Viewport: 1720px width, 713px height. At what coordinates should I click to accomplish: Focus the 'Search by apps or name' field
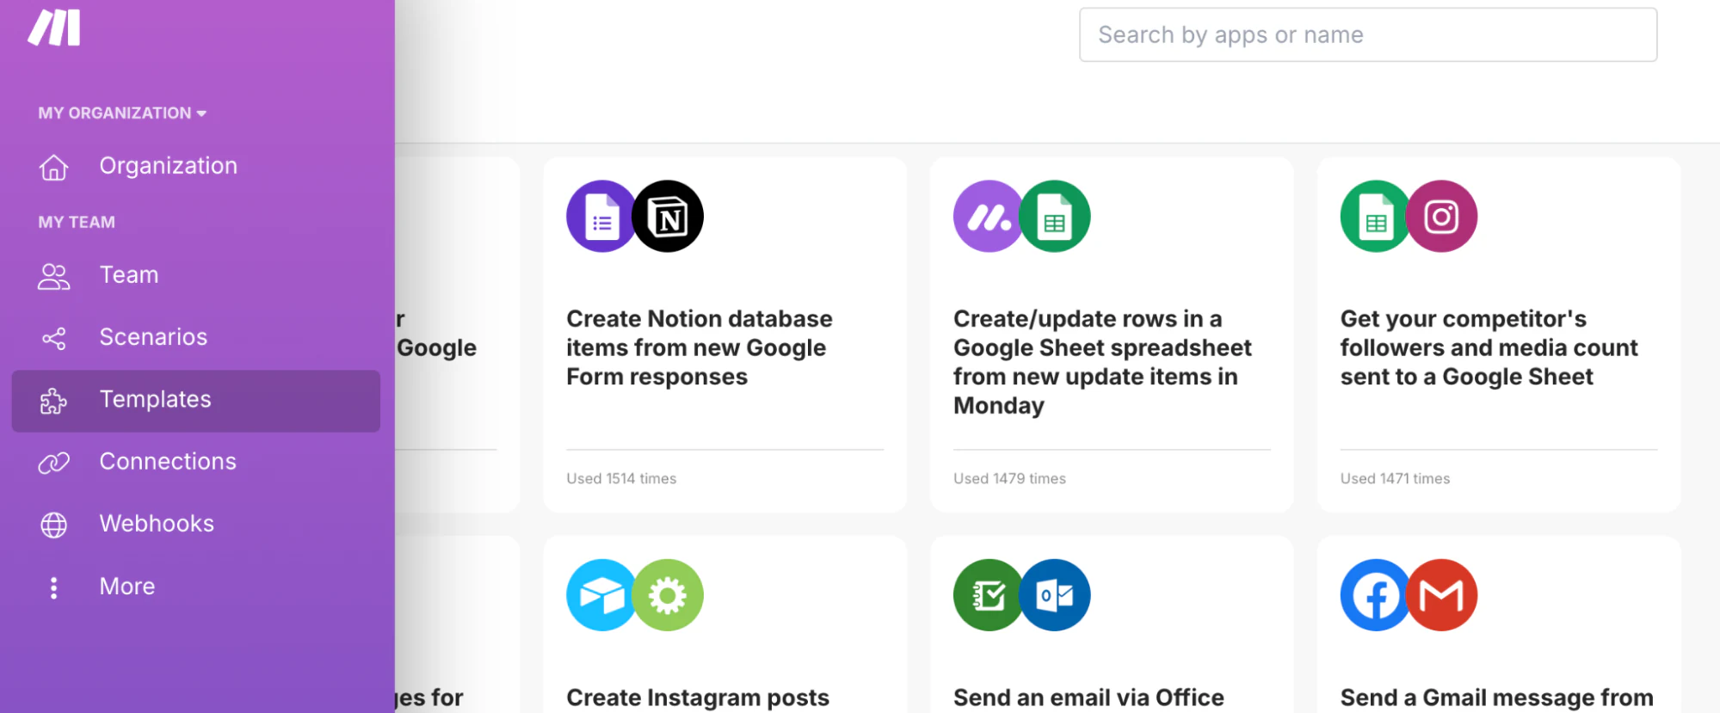click(1368, 35)
